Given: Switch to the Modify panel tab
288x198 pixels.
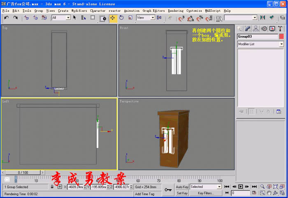Looking at the screenshot, I should click(x=248, y=29).
